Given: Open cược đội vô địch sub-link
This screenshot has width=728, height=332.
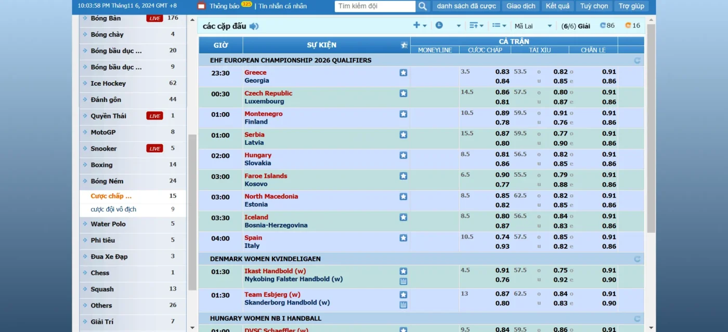Looking at the screenshot, I should tap(113, 209).
